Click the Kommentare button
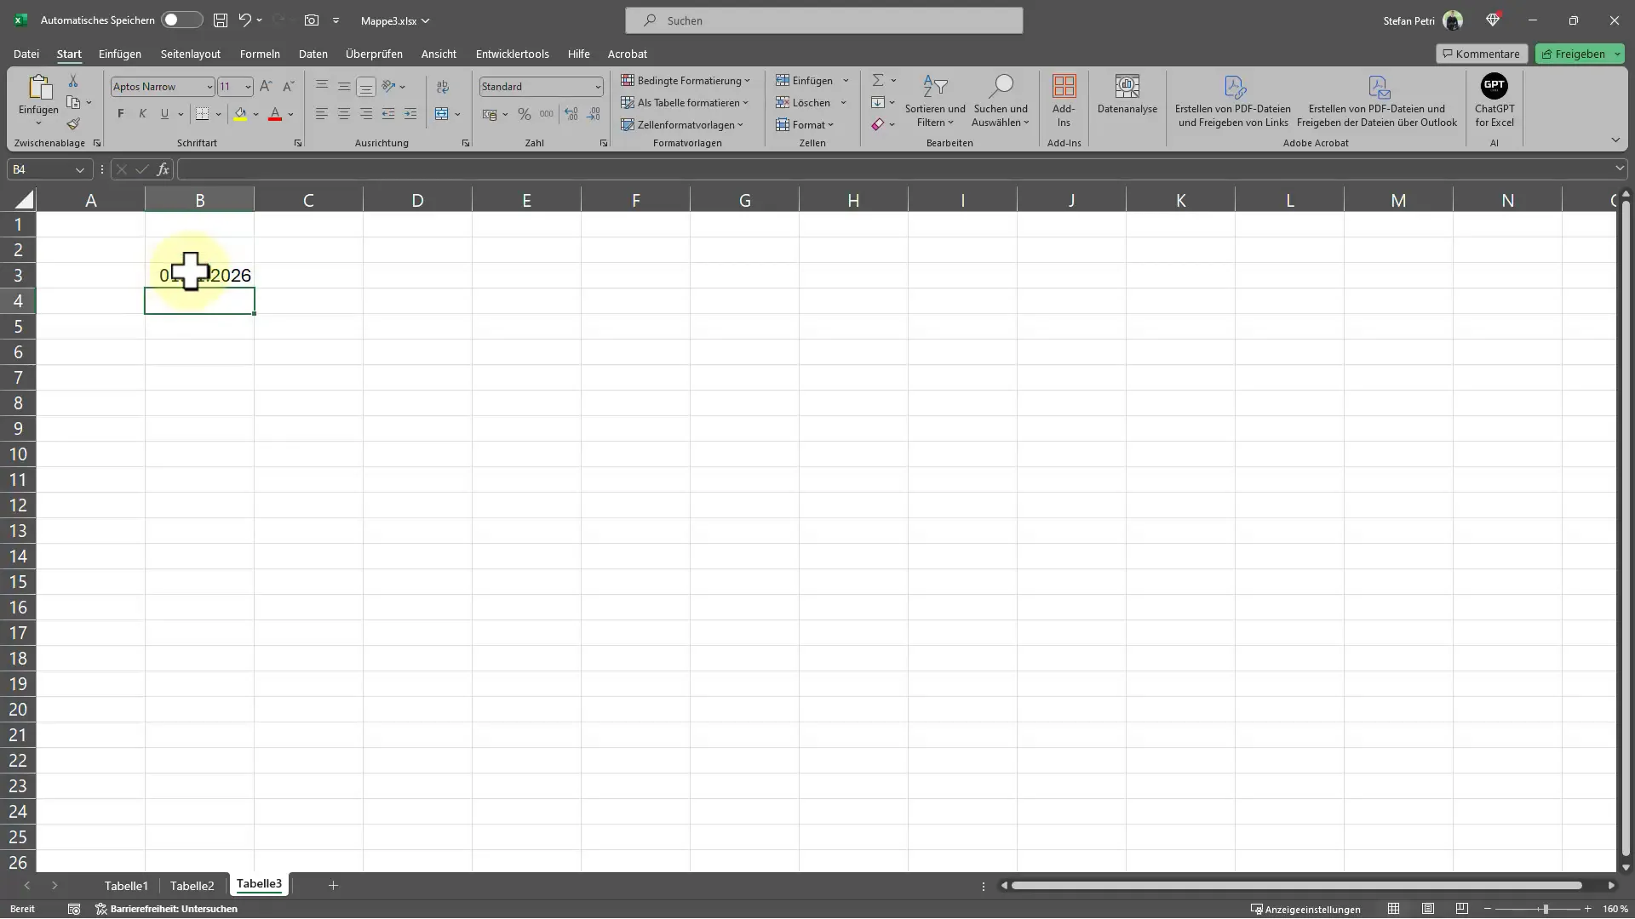The width and height of the screenshot is (1635, 919). pyautogui.click(x=1479, y=53)
